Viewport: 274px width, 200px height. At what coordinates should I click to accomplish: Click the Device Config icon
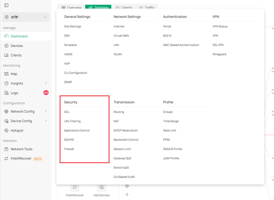pyautogui.click(x=6, y=121)
